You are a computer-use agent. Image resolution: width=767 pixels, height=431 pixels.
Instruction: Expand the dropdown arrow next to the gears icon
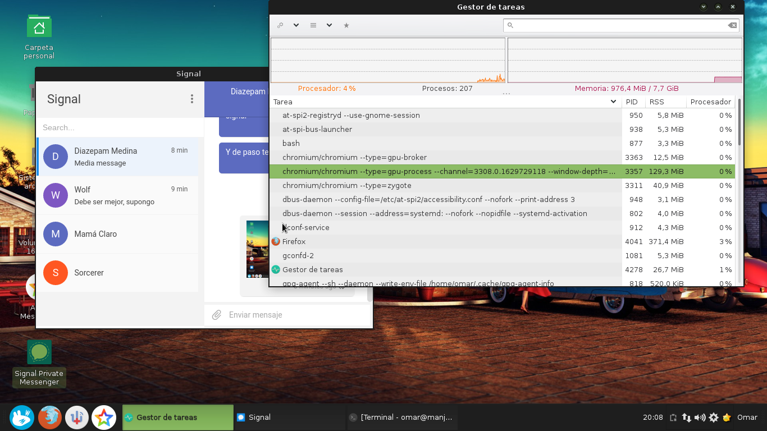coord(296,25)
